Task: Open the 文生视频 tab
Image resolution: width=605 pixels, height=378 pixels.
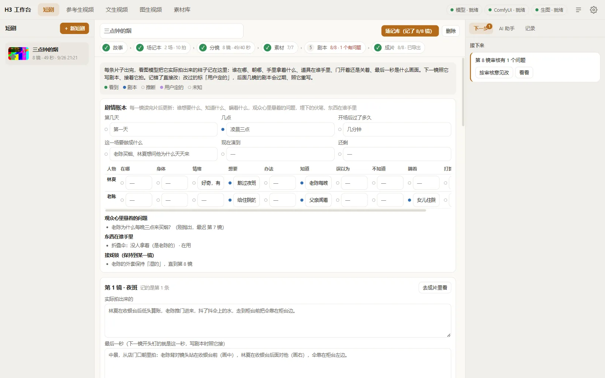Action: tap(117, 10)
